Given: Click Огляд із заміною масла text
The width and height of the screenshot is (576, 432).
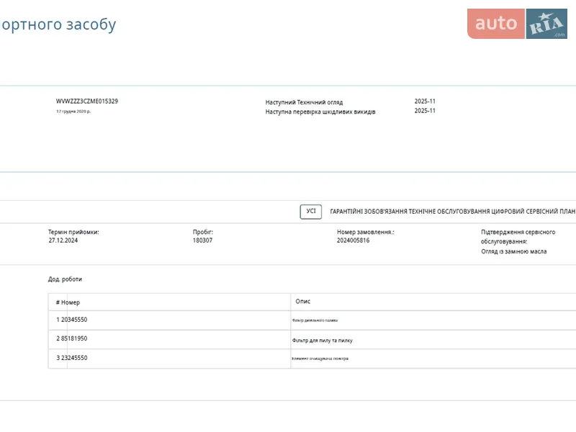Looking at the screenshot, I should click(513, 251).
